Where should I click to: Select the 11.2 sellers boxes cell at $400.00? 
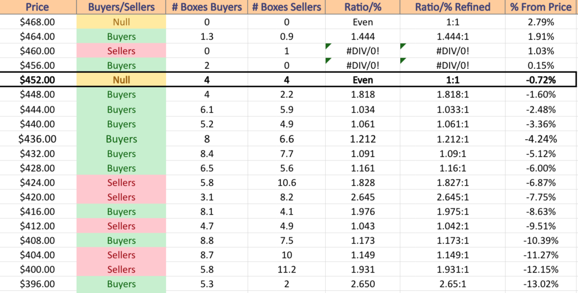[x=286, y=270]
